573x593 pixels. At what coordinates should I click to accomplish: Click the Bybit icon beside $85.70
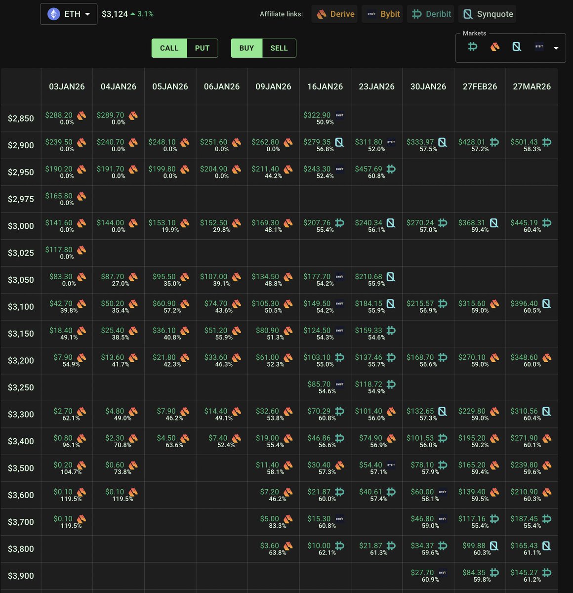coord(339,384)
